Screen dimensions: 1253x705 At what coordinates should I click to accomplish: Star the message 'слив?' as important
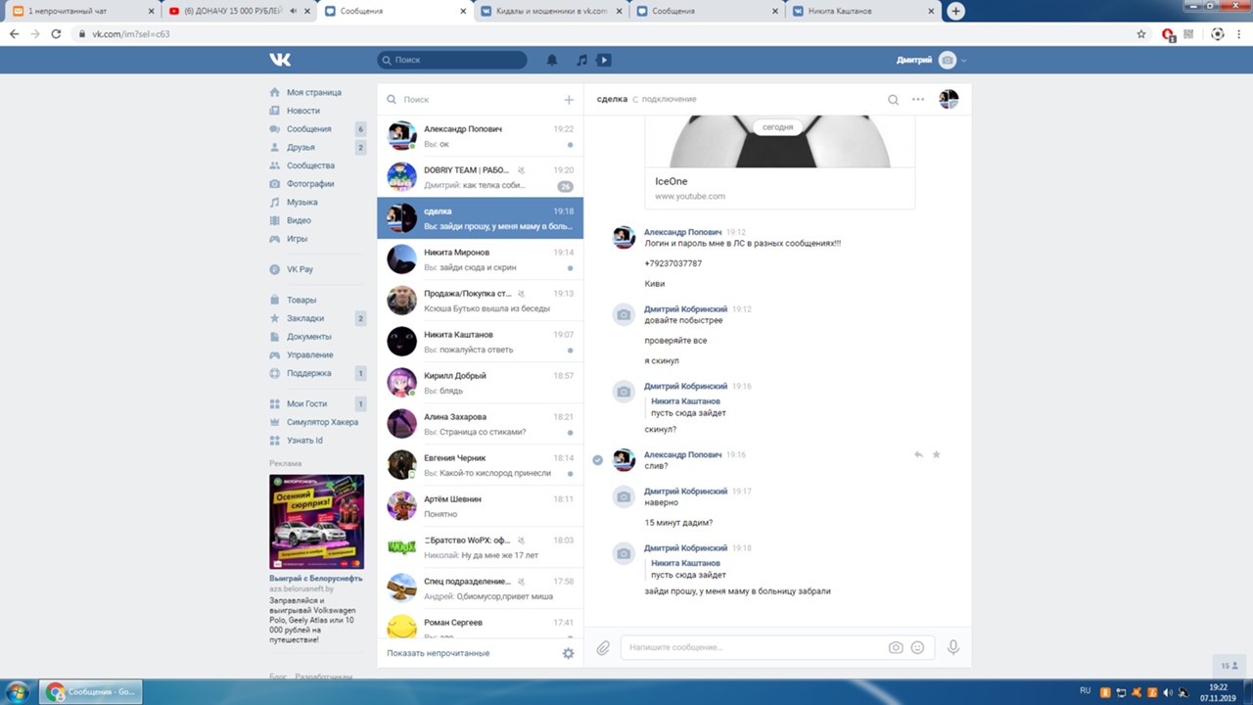[x=936, y=454]
